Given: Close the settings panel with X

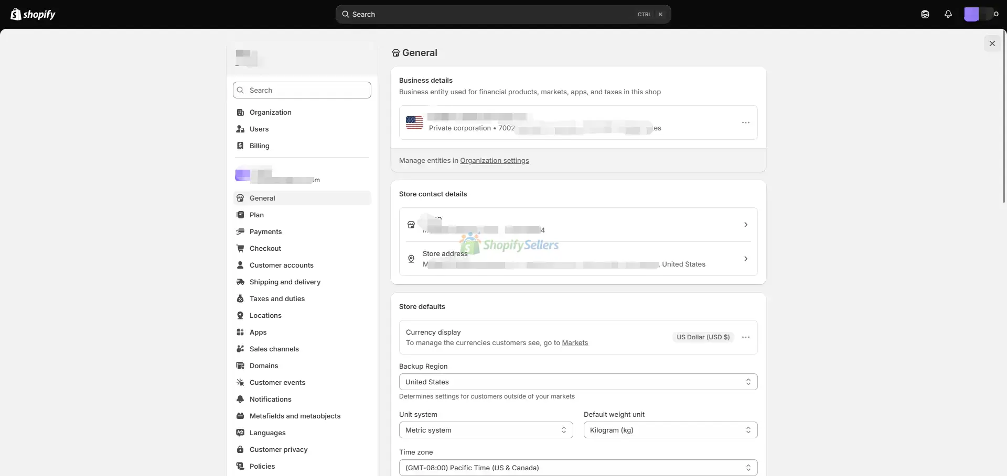Looking at the screenshot, I should [992, 43].
